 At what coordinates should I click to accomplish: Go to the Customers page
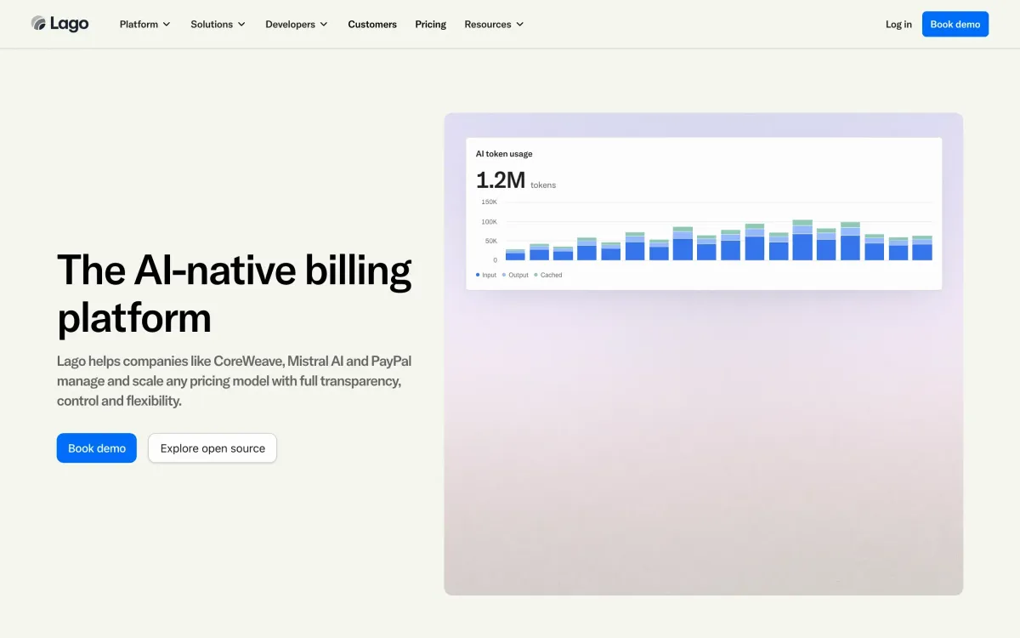[x=372, y=24]
